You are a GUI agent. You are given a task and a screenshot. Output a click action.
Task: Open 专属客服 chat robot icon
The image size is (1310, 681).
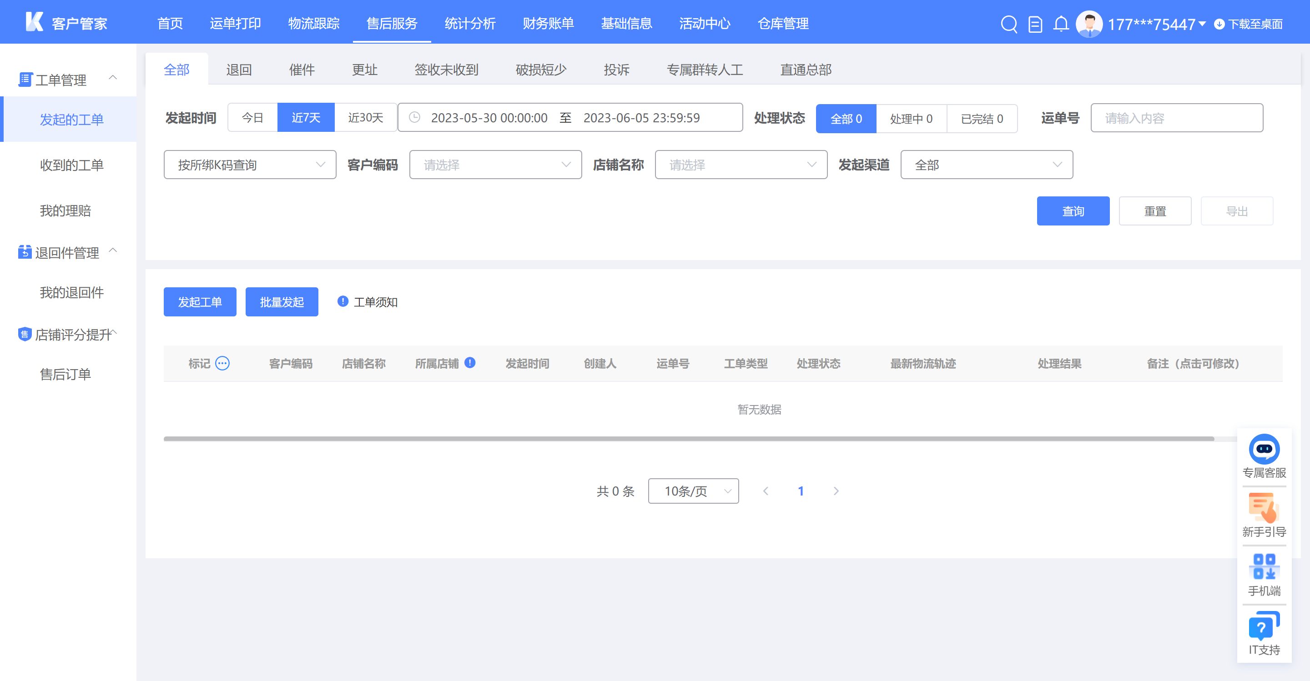[1264, 449]
